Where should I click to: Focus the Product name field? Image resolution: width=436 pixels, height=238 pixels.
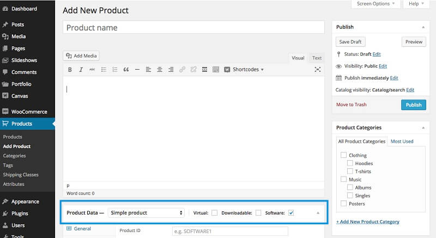[193, 27]
